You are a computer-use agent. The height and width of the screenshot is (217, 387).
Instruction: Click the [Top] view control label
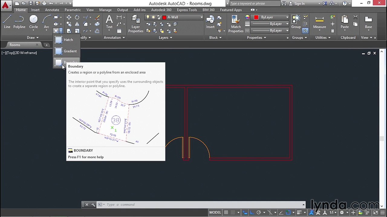[x=10, y=53]
